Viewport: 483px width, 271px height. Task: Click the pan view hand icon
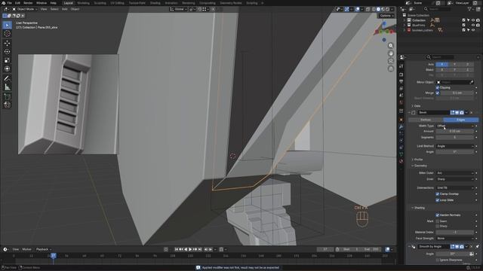pos(391,53)
